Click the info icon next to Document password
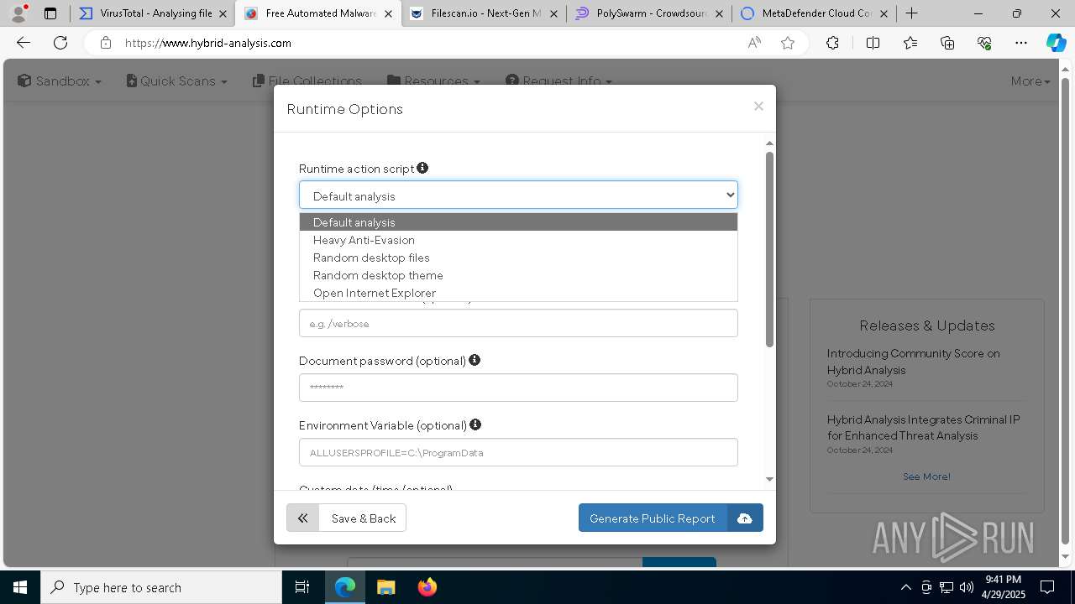This screenshot has height=604, width=1075. pos(475,360)
